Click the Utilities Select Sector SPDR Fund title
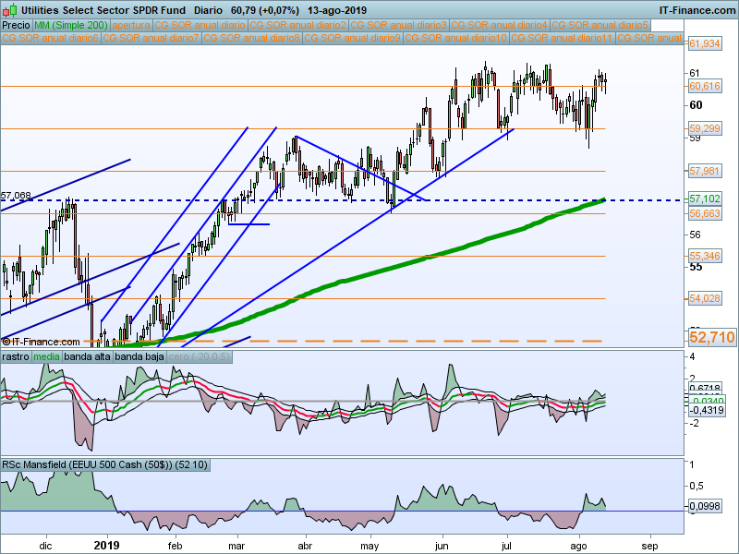The image size is (739, 554). (x=103, y=10)
